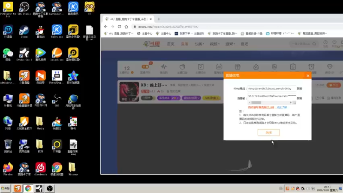343x193 pixels.
Task: Click the browser home button
Action: point(126,27)
